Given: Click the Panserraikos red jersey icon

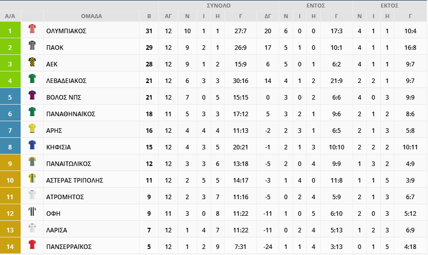Looking at the screenshot, I should 32,246.
